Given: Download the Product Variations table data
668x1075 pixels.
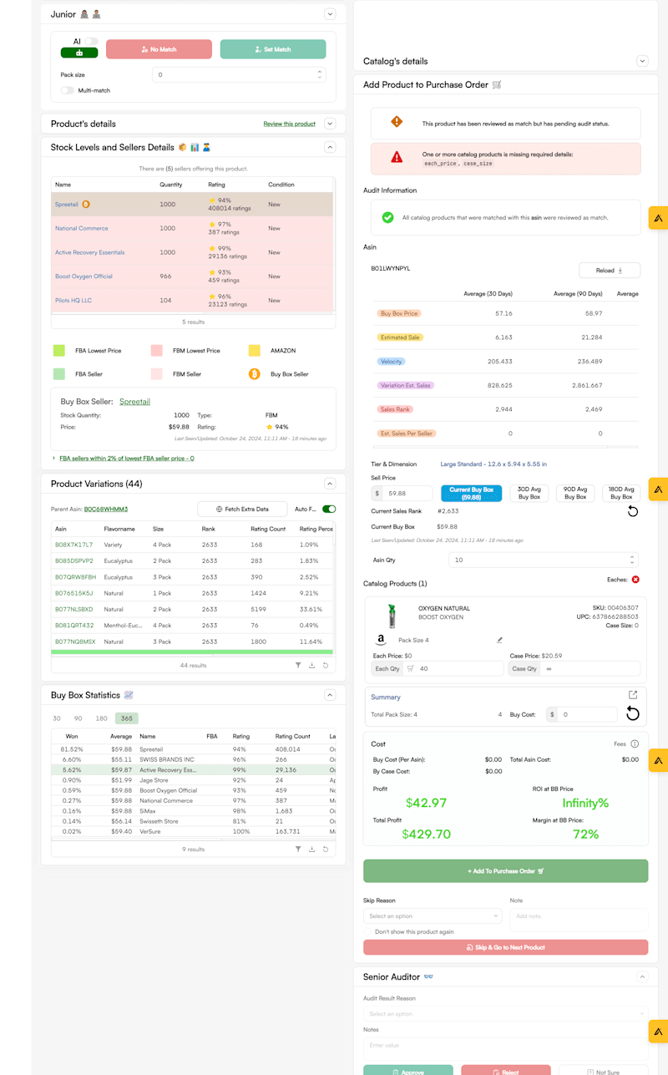Looking at the screenshot, I should [311, 665].
